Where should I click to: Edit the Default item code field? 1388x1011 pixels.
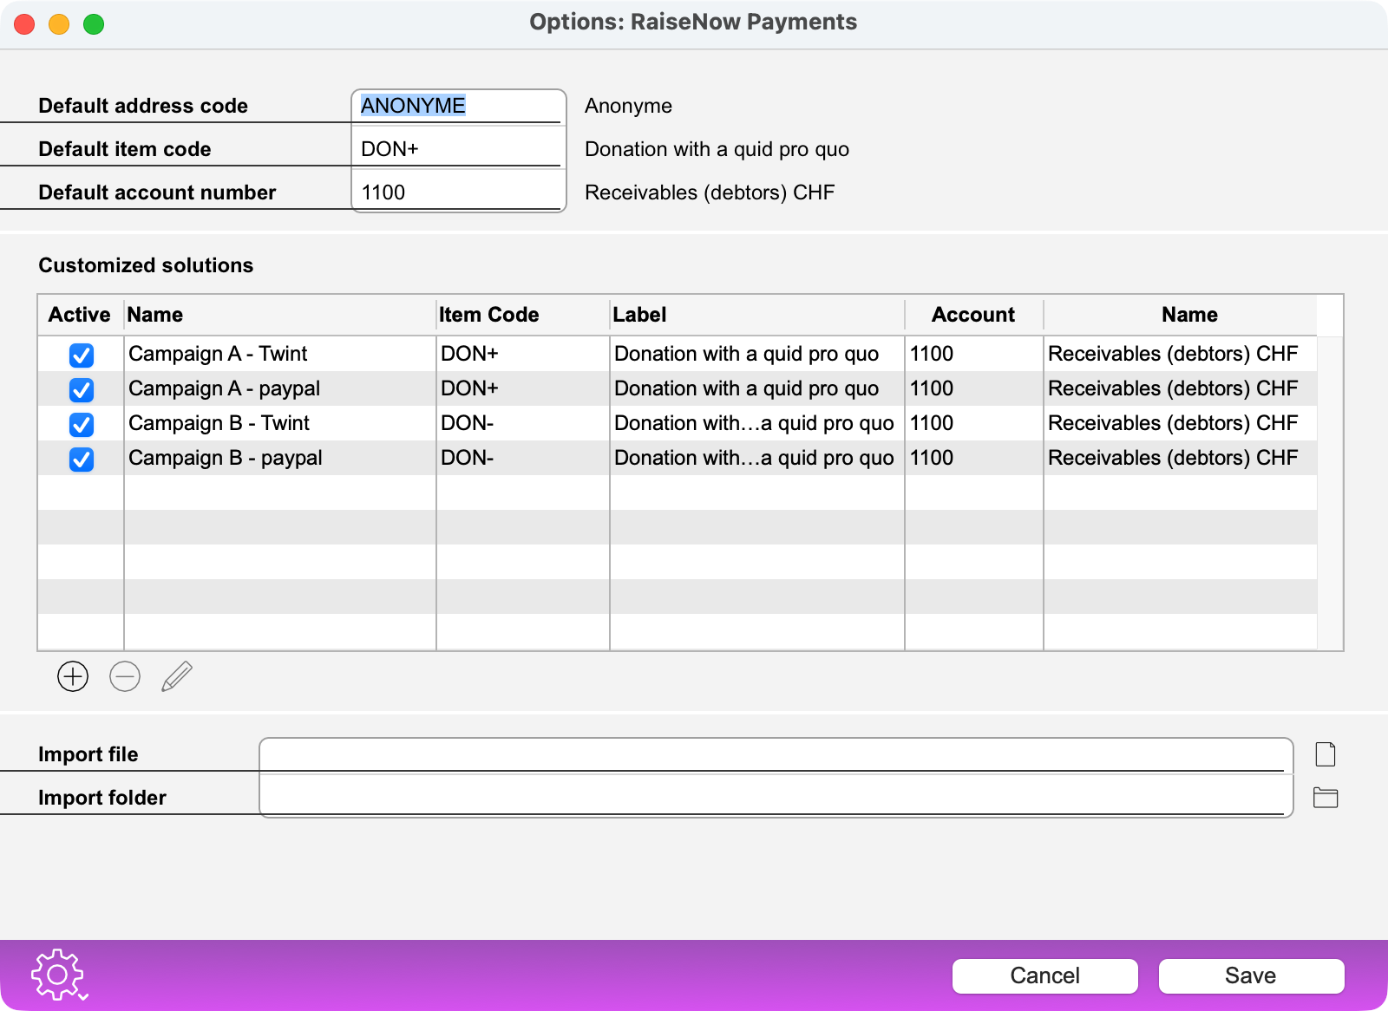click(458, 149)
